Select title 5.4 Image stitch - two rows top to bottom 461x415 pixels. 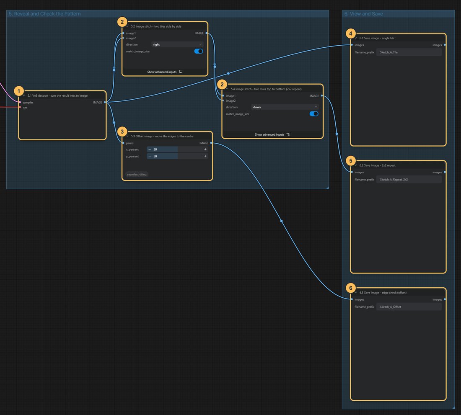point(266,89)
